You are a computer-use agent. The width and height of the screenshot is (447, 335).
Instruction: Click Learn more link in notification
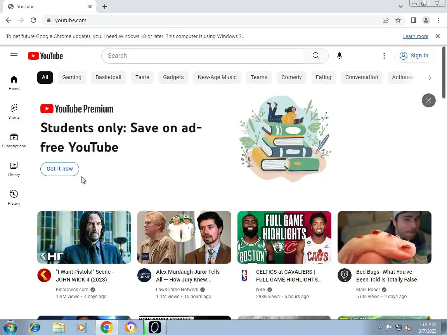pos(416,36)
